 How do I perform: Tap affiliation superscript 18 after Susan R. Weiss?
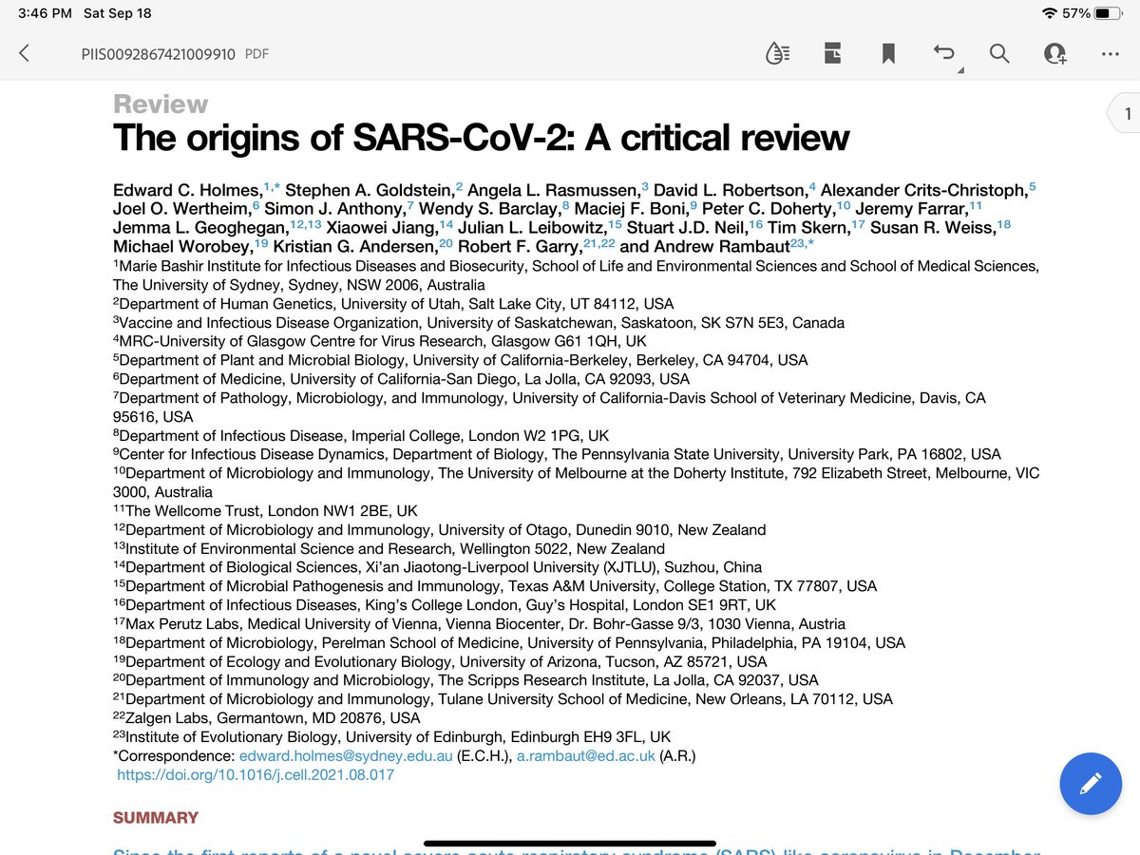1004,224
